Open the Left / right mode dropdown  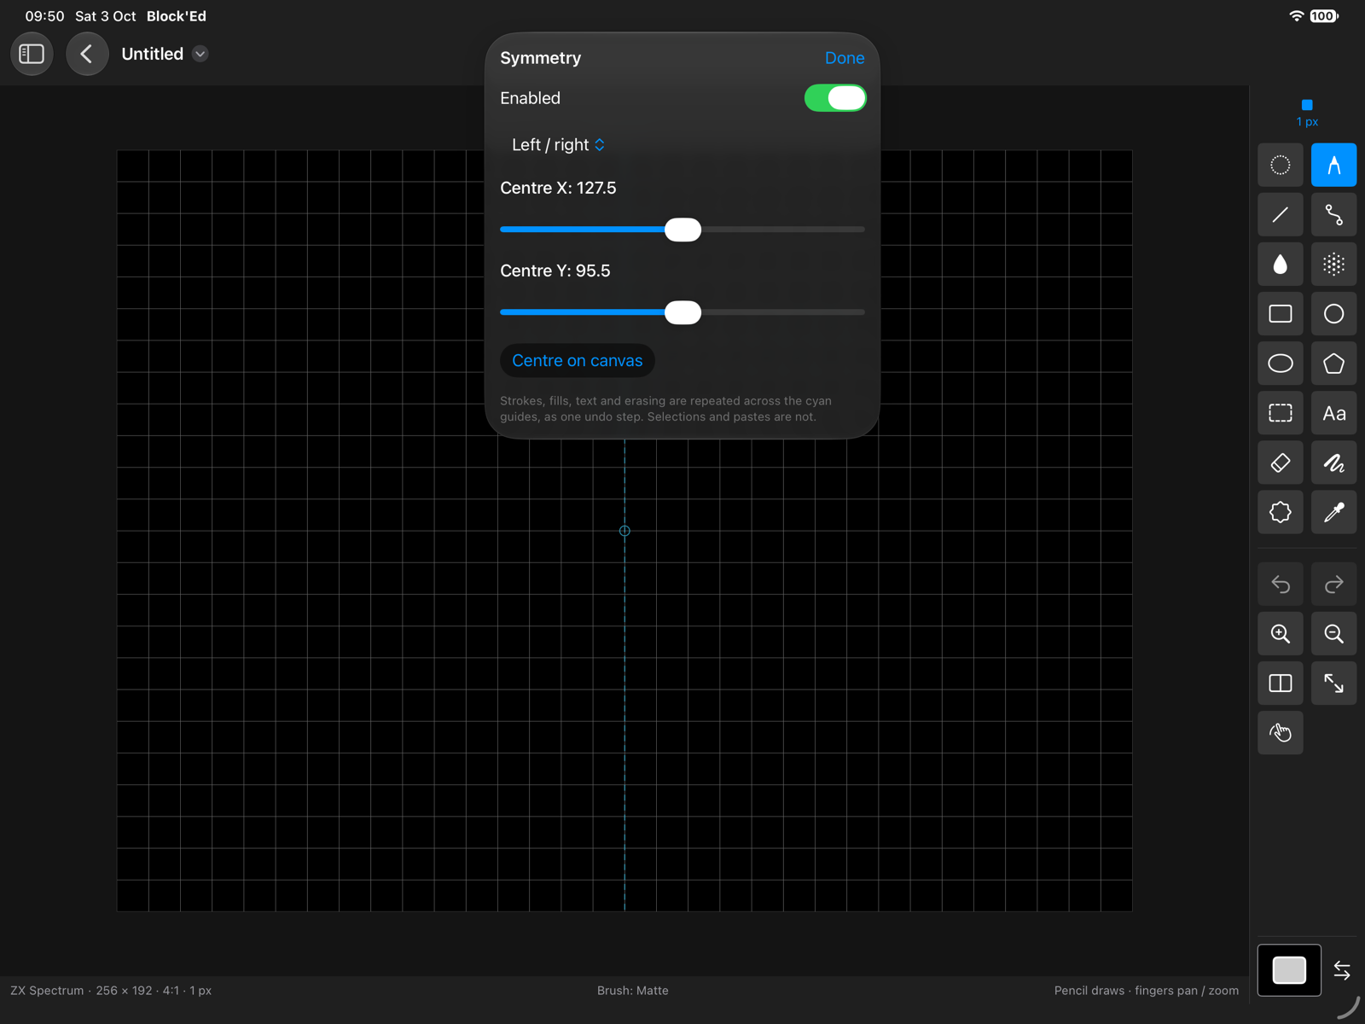[x=559, y=145]
